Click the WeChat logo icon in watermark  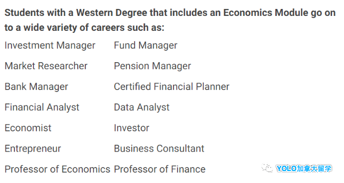(267, 169)
